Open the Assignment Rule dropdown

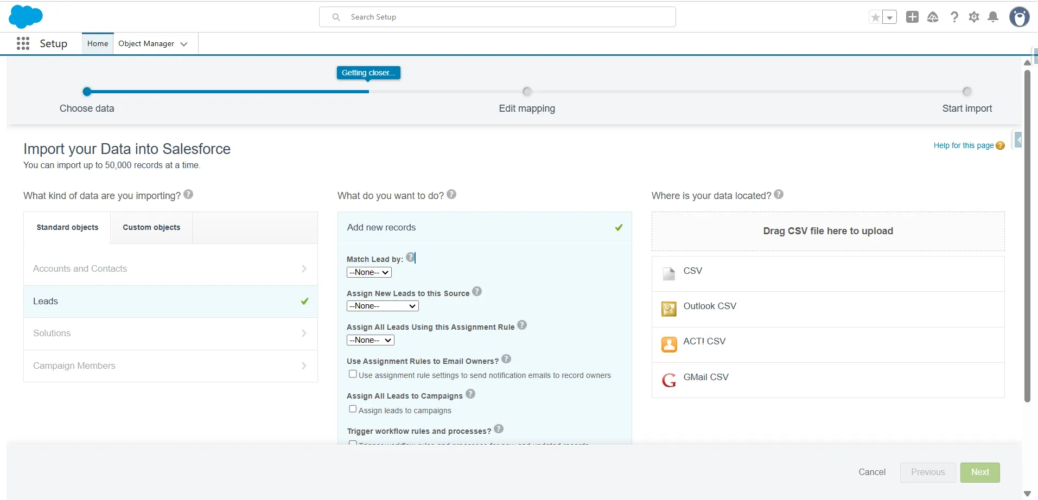point(371,340)
